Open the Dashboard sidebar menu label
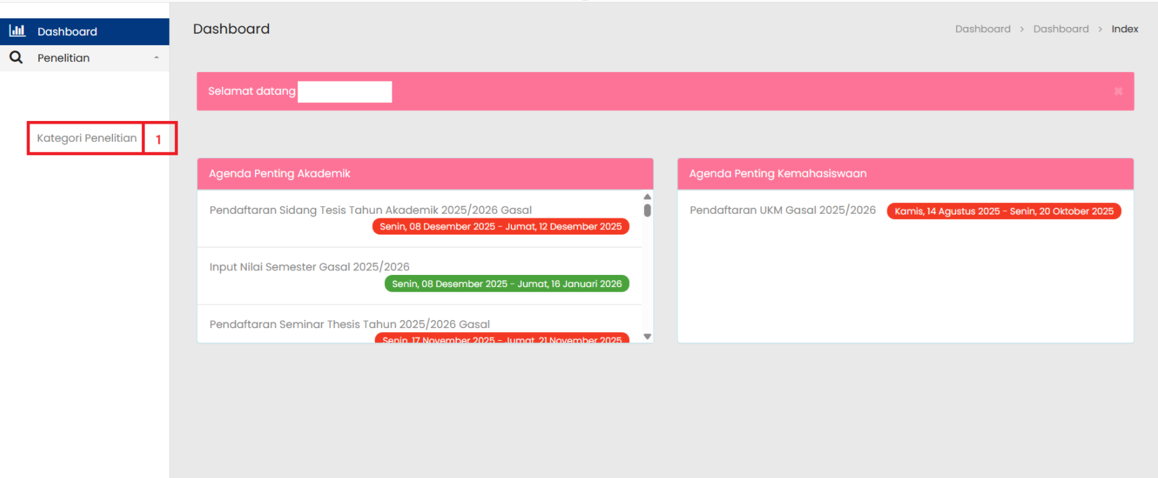Screen dimensions: 1158x478 [67, 32]
